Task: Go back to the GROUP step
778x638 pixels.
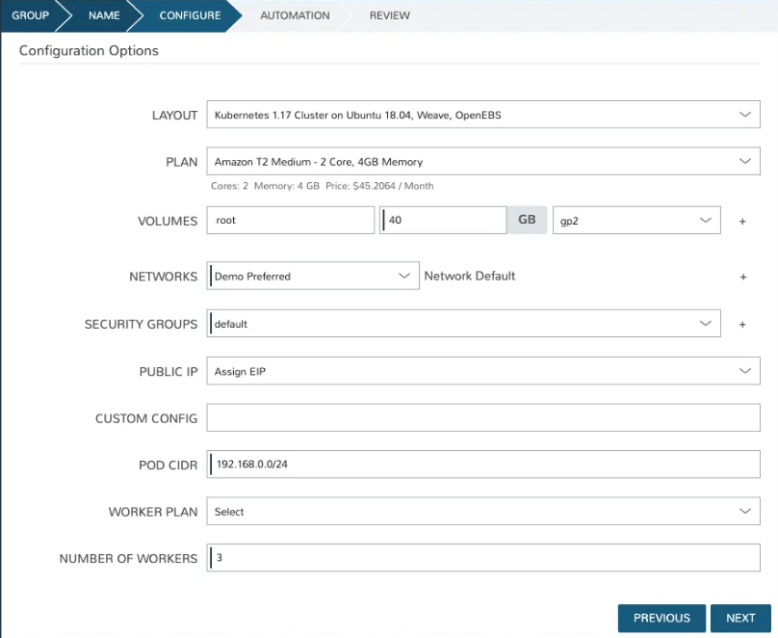Action: [29, 15]
